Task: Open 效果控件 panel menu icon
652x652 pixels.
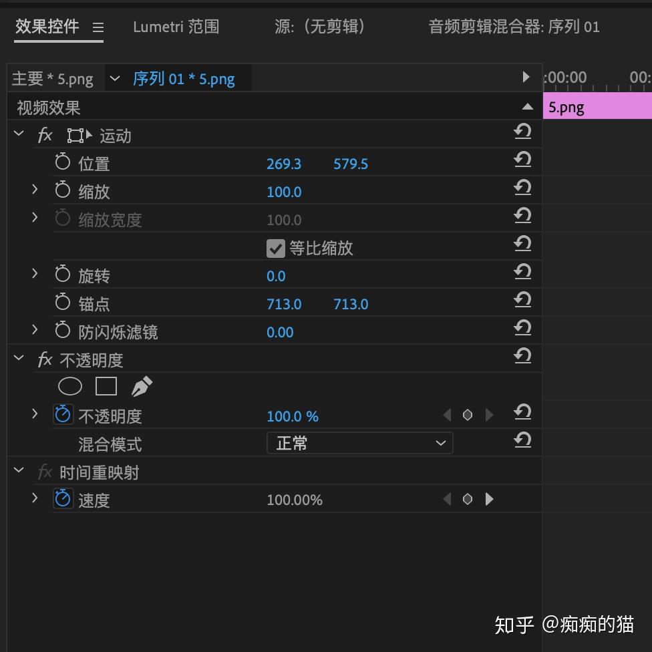Action: pyautogui.click(x=98, y=27)
